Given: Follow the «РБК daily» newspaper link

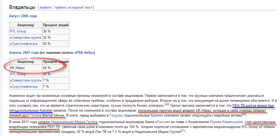Looking at the screenshot, I should pyautogui.click(x=84, y=53).
